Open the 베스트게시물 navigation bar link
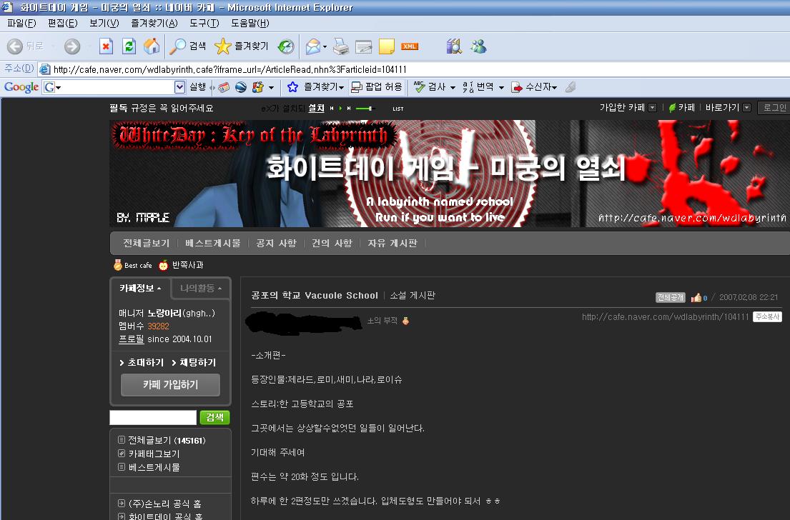 212,243
